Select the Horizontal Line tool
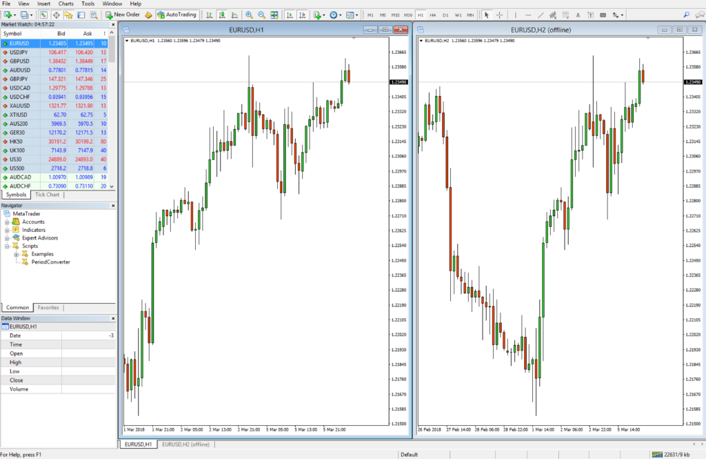The height and width of the screenshot is (459, 706). pos(528,15)
